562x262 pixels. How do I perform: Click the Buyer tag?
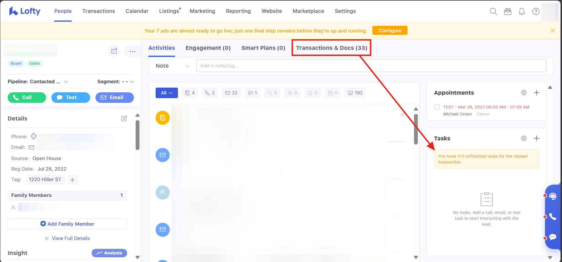[16, 63]
